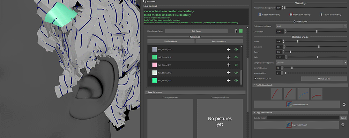Click the Twist slider handle

coord(317,57)
